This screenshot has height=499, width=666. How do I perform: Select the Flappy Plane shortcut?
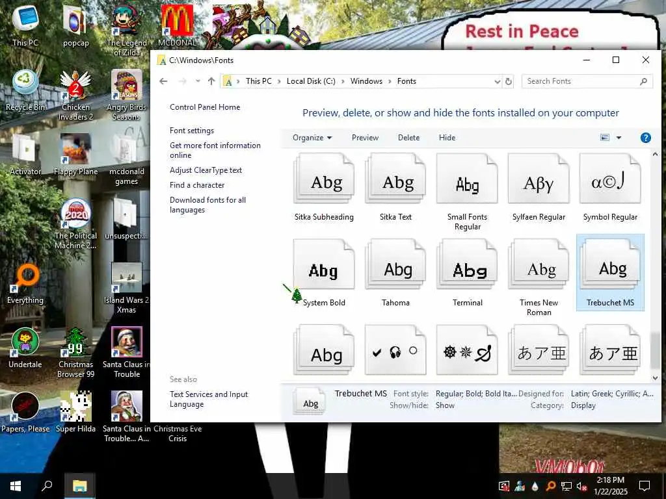(x=75, y=155)
